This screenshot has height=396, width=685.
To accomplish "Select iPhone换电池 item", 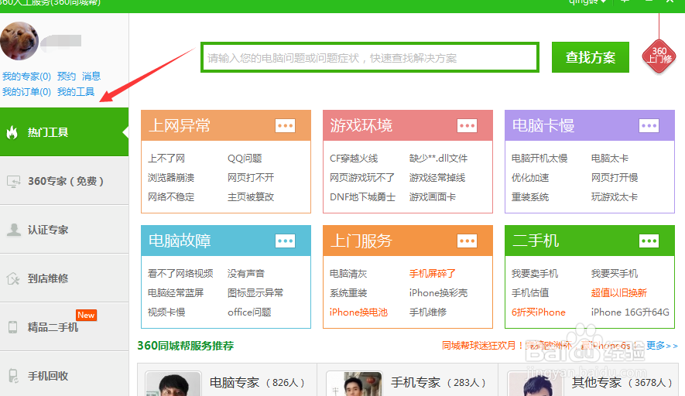I will point(358,312).
